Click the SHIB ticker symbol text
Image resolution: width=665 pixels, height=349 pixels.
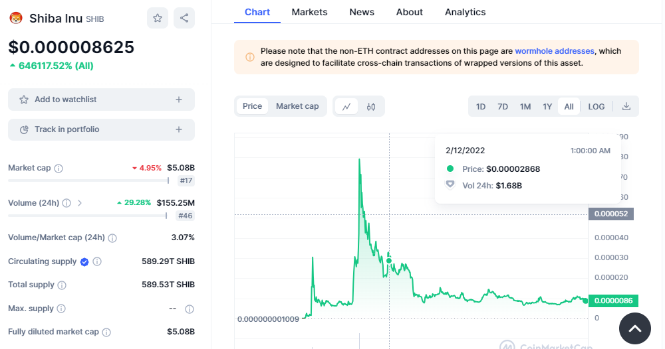coord(95,19)
